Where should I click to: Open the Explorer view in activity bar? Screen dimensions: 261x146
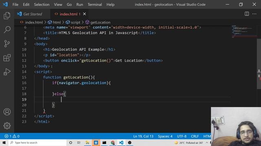tap(7, 15)
